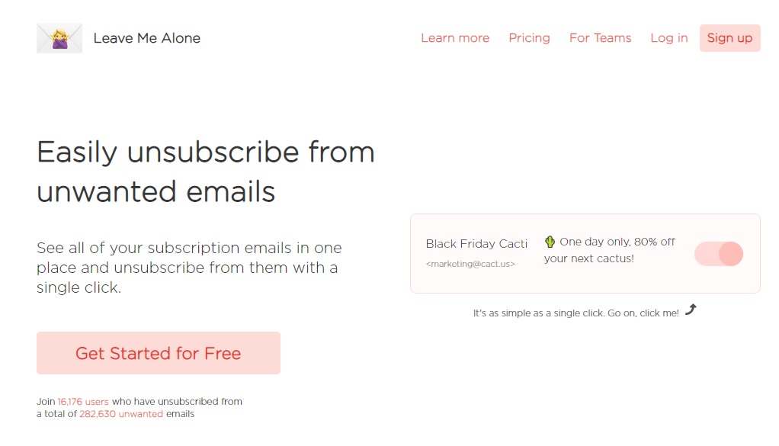Select the Black Friday Cacti sender name
The height and width of the screenshot is (446, 779).
tap(476, 244)
